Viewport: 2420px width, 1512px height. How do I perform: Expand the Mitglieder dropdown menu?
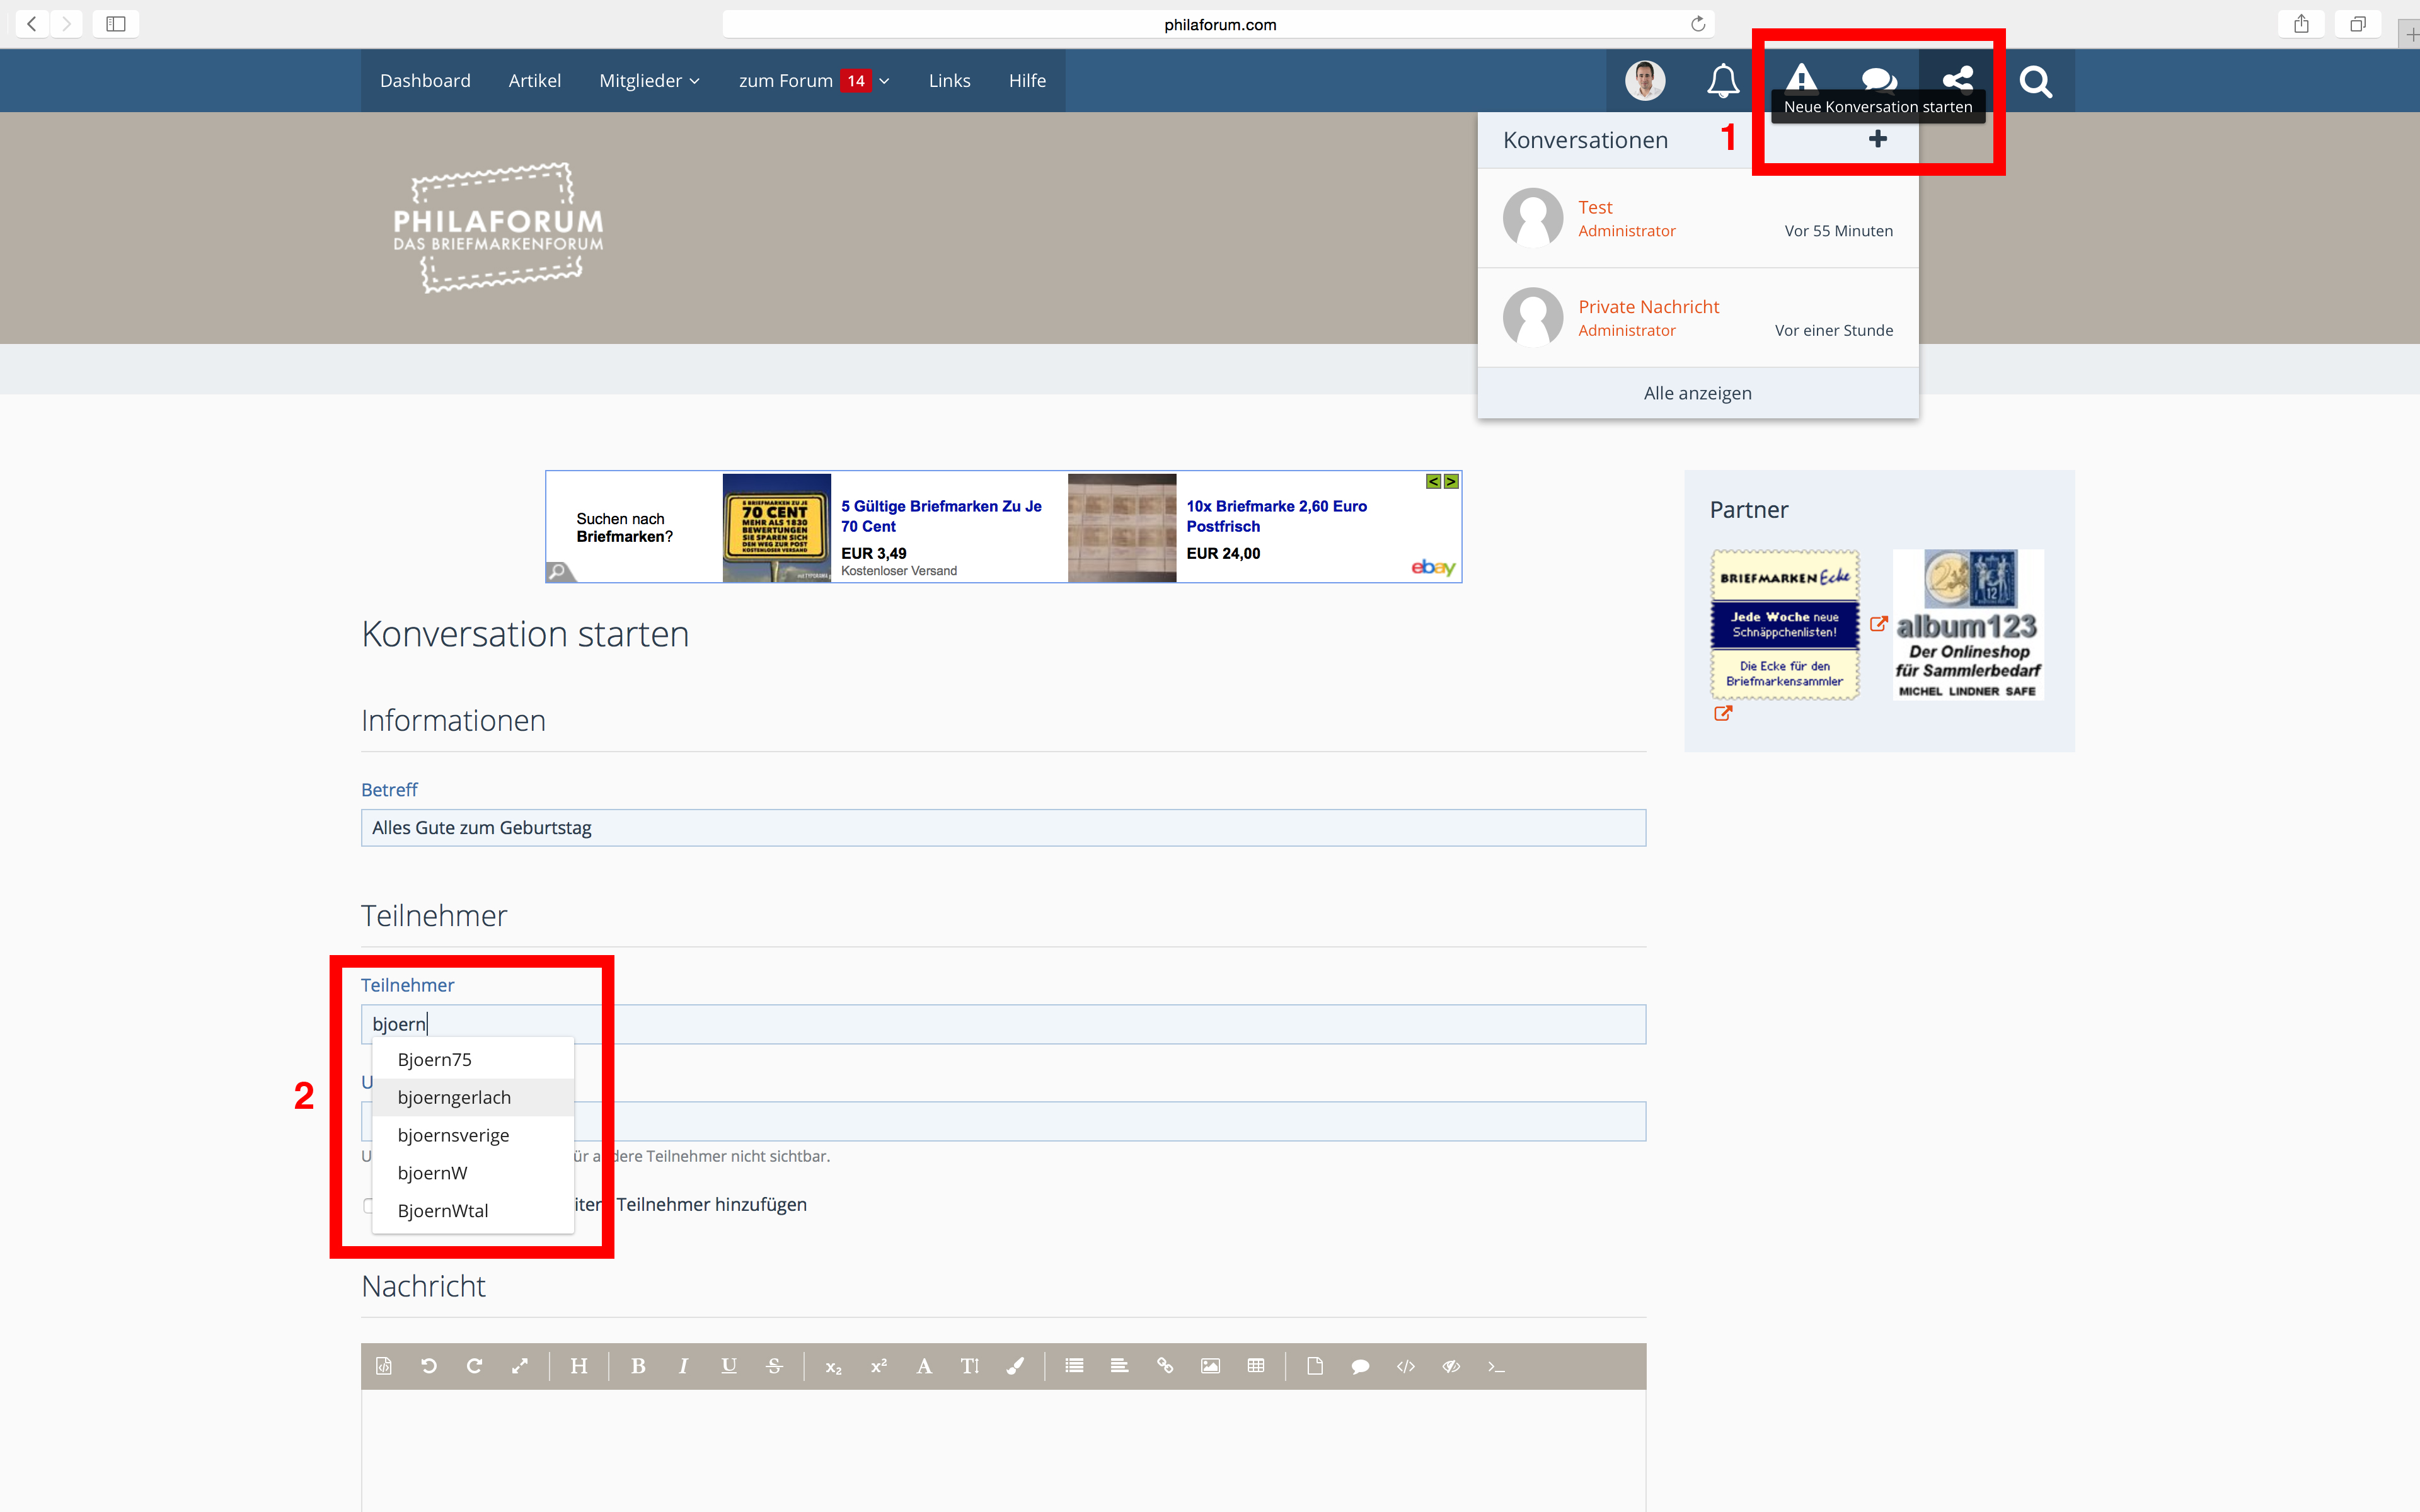(x=649, y=81)
